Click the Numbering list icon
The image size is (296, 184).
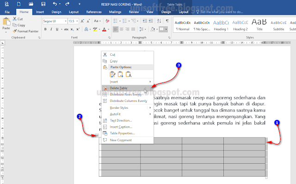click(x=124, y=21)
